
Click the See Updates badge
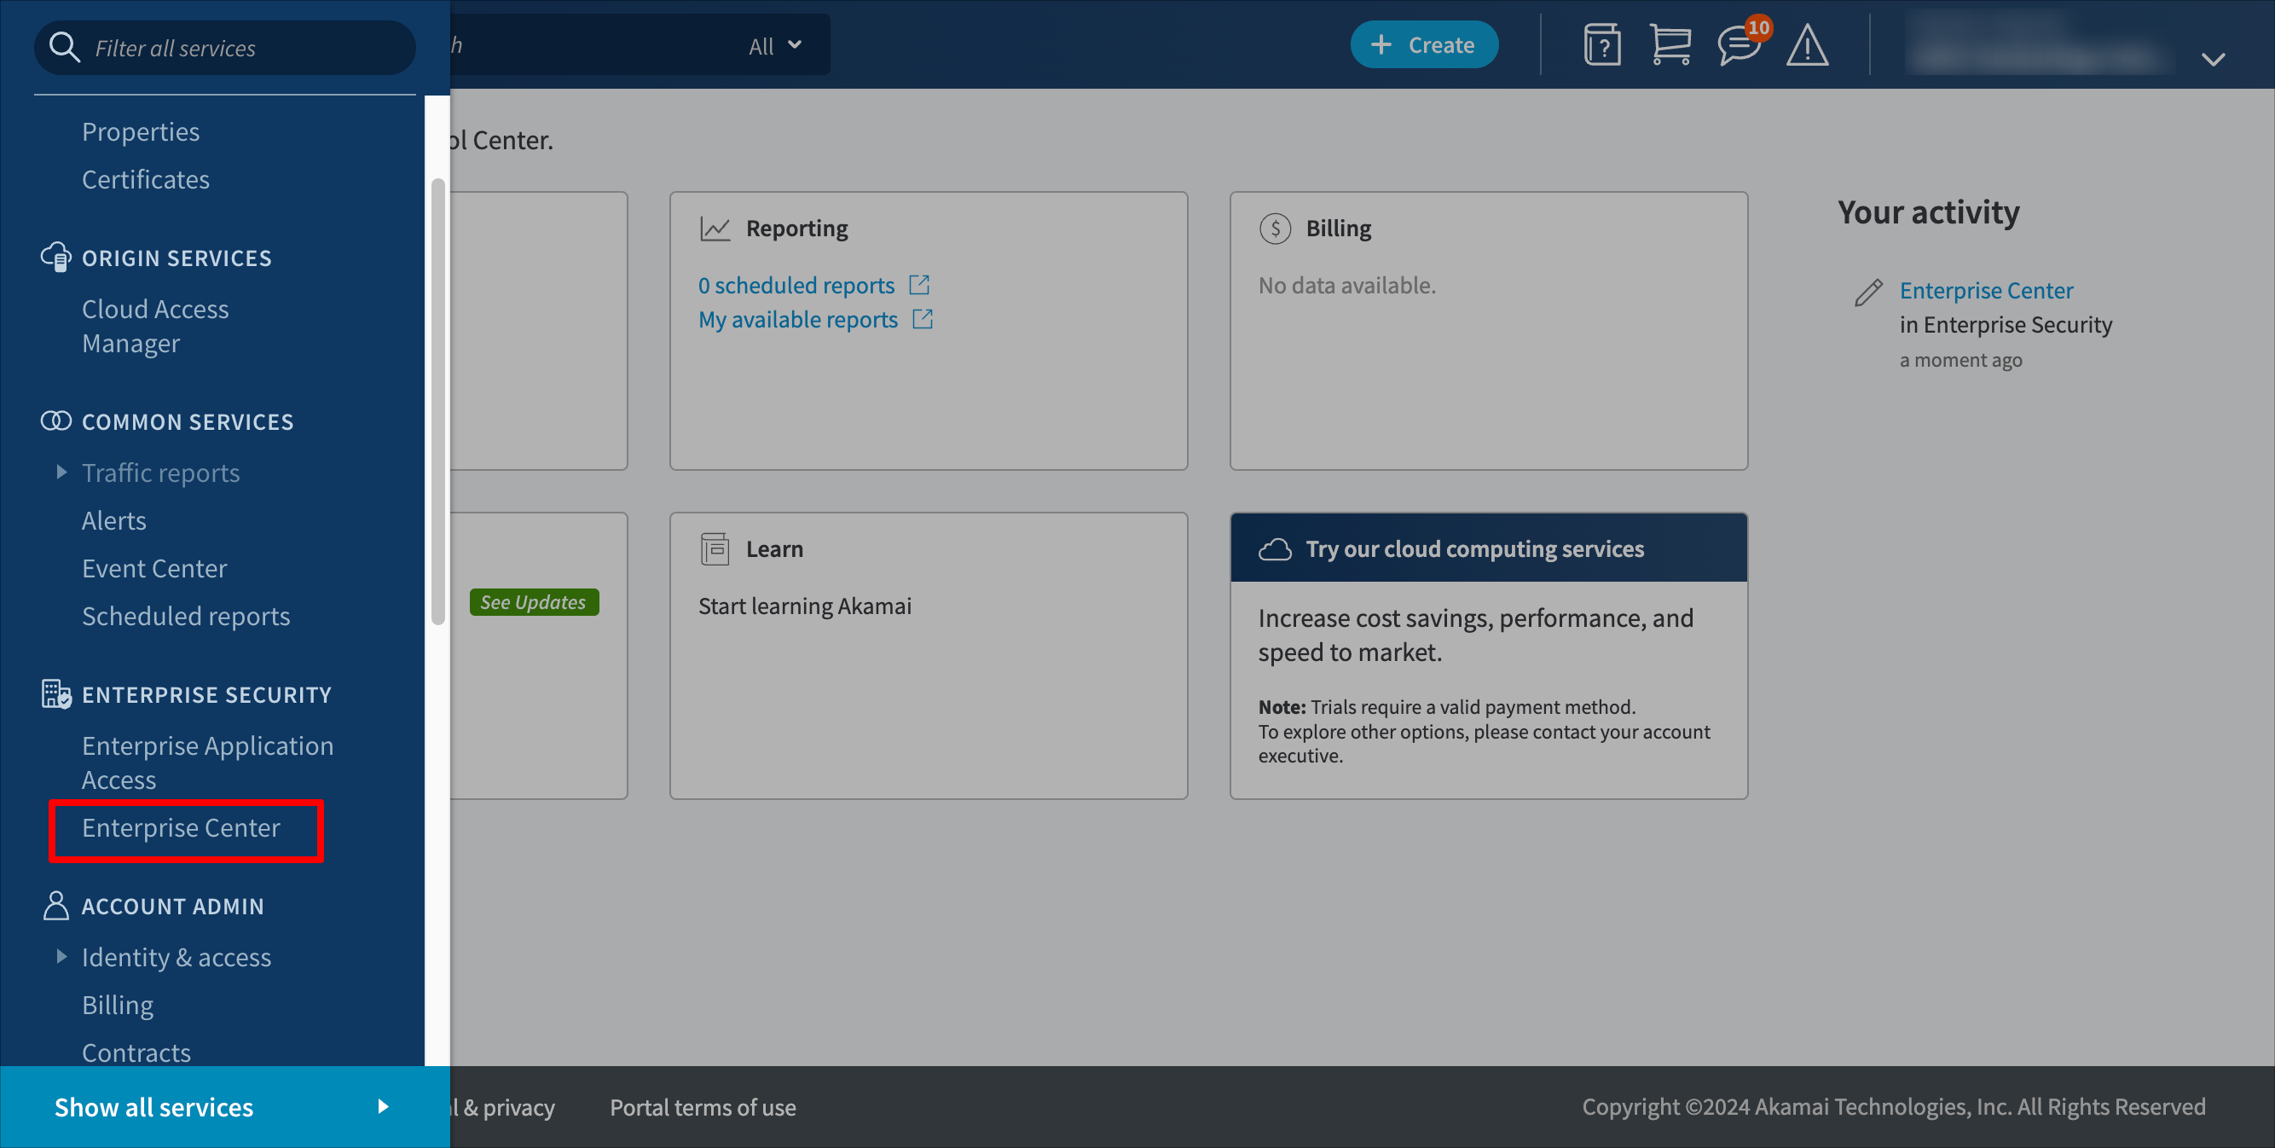[x=534, y=601]
